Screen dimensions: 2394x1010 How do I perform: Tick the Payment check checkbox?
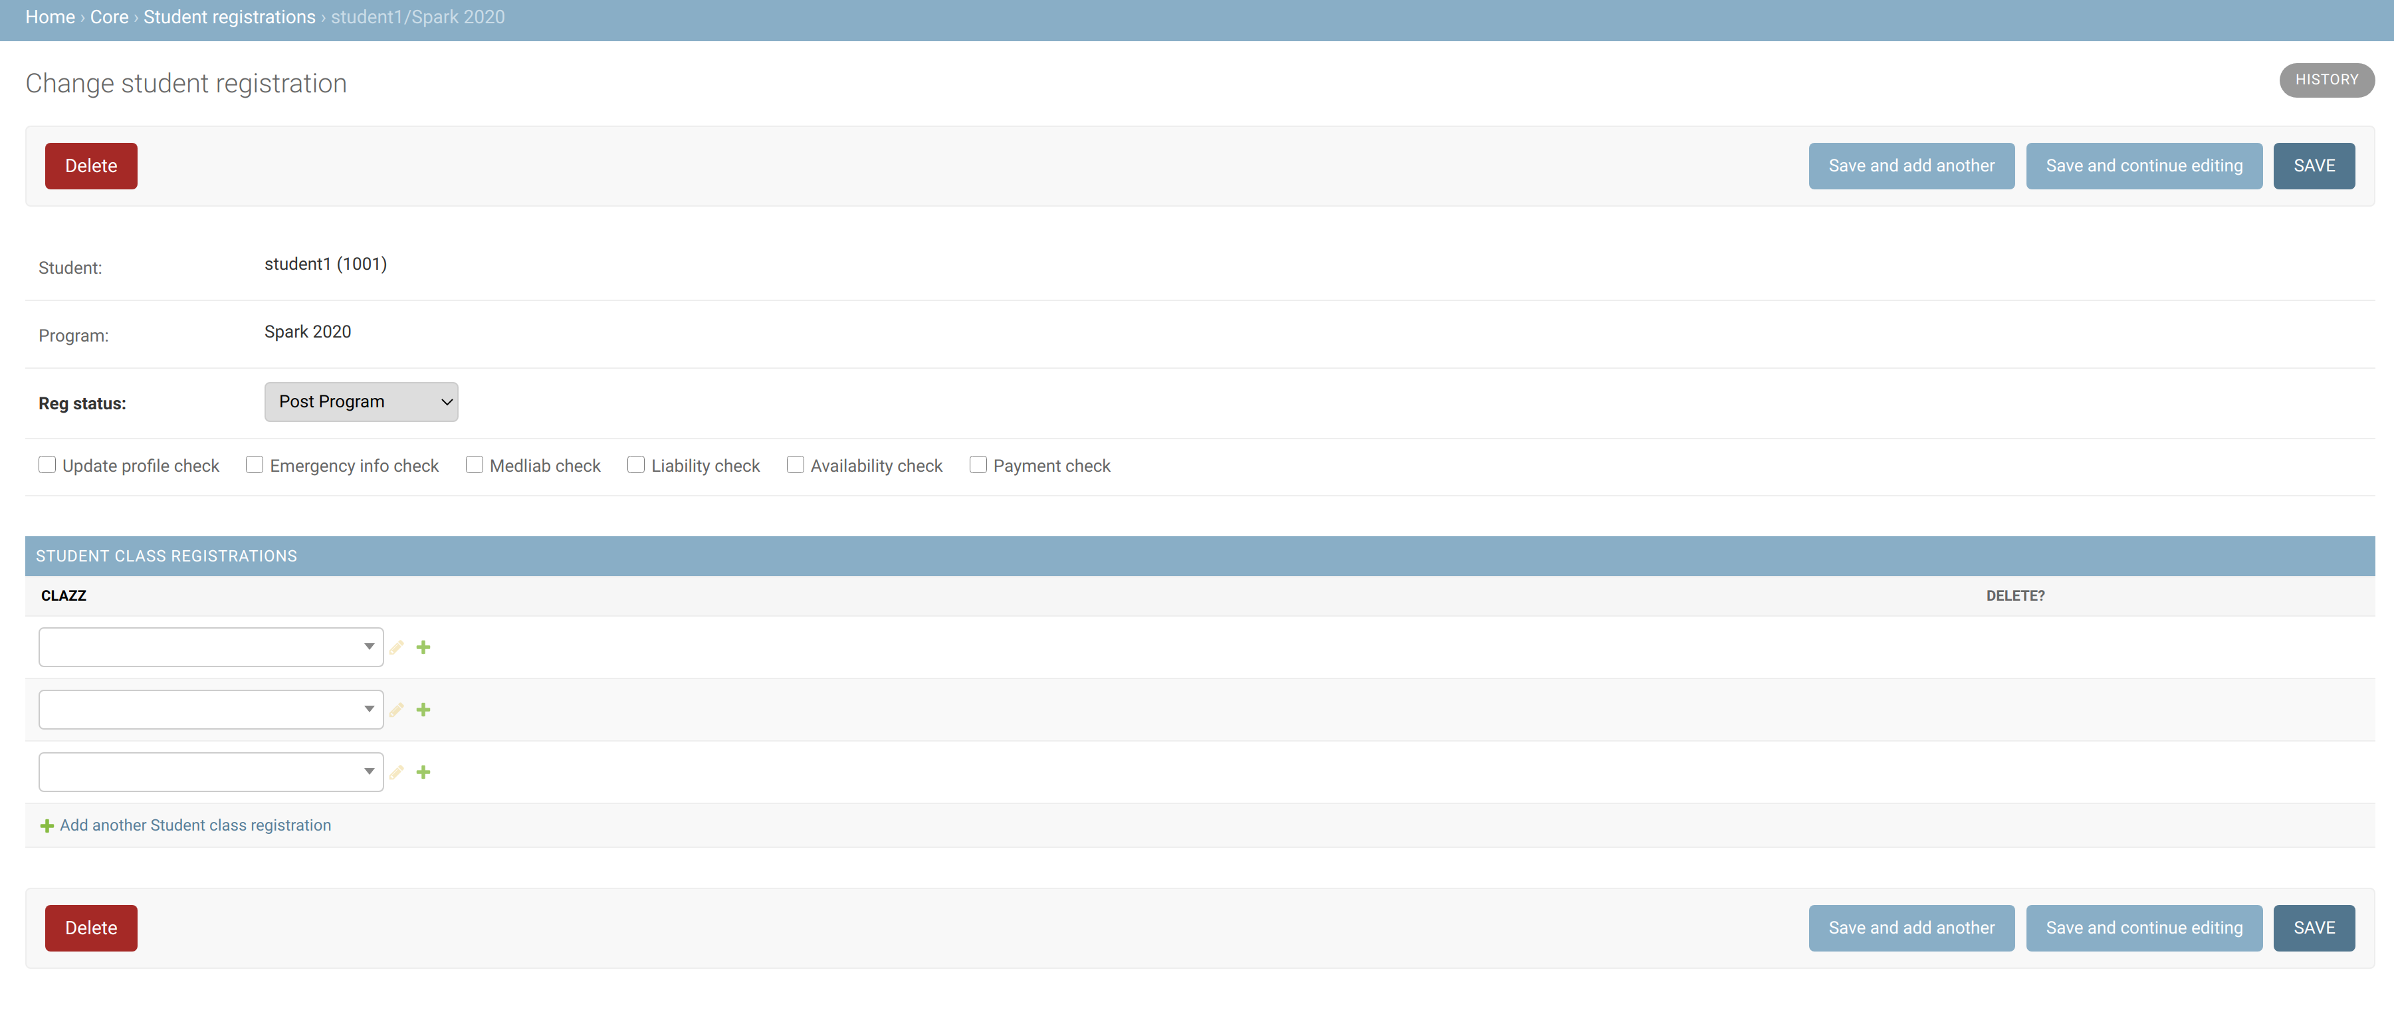(x=978, y=464)
